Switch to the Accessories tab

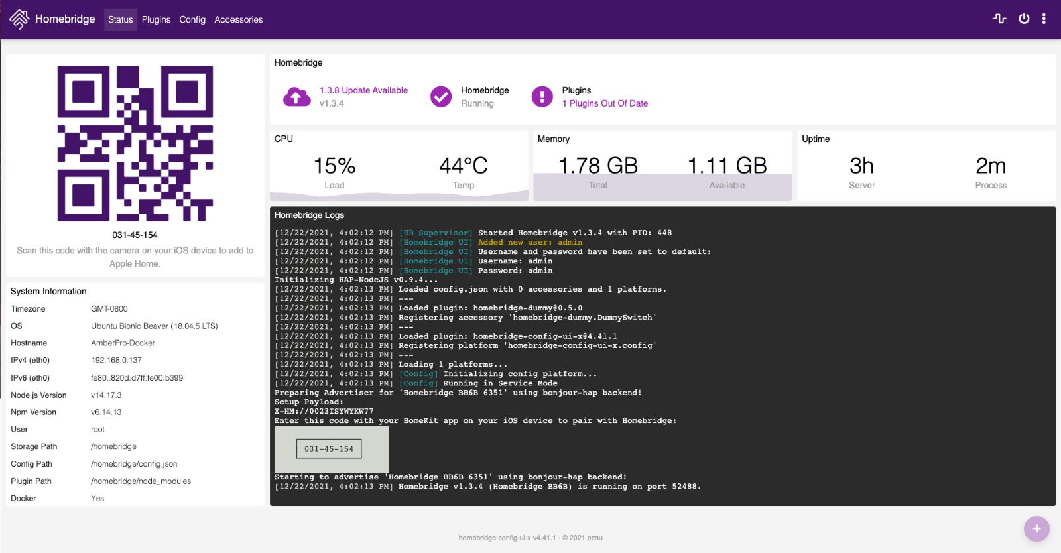point(239,20)
